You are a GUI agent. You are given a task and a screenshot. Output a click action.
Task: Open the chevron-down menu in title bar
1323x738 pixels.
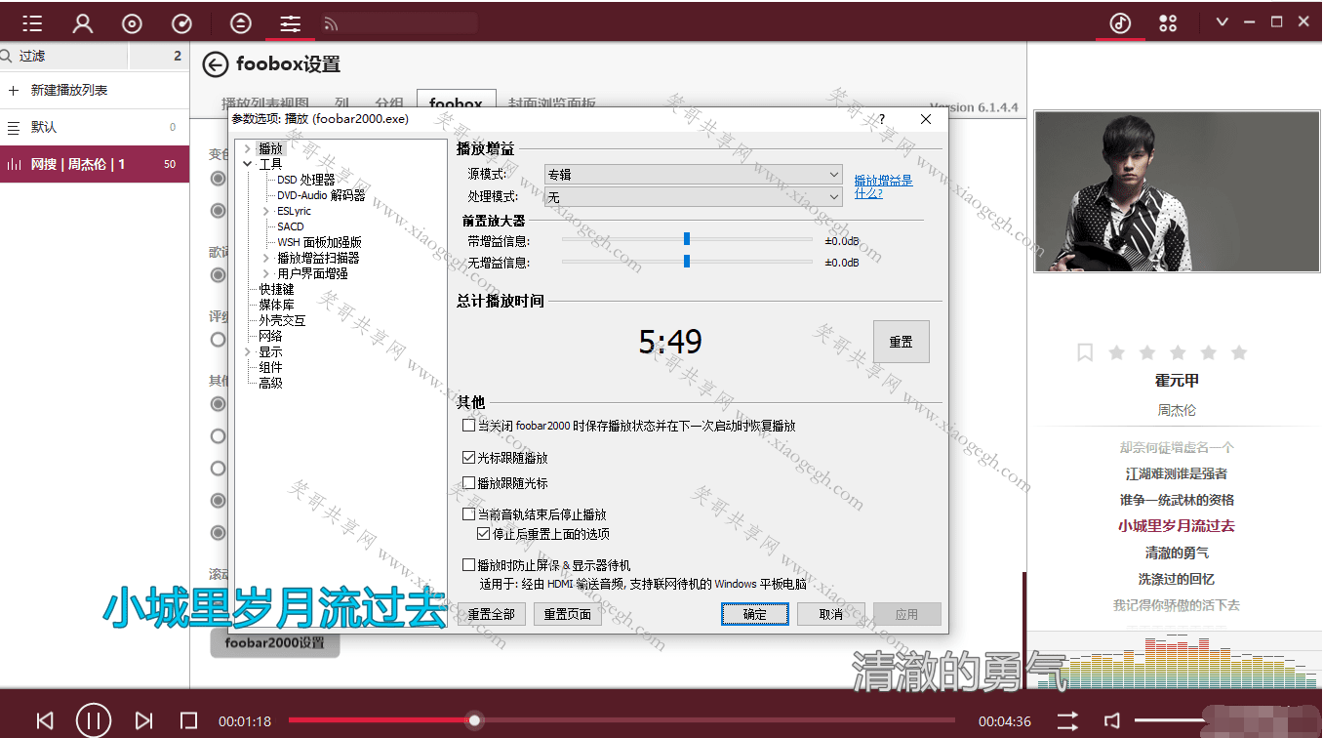(1222, 21)
